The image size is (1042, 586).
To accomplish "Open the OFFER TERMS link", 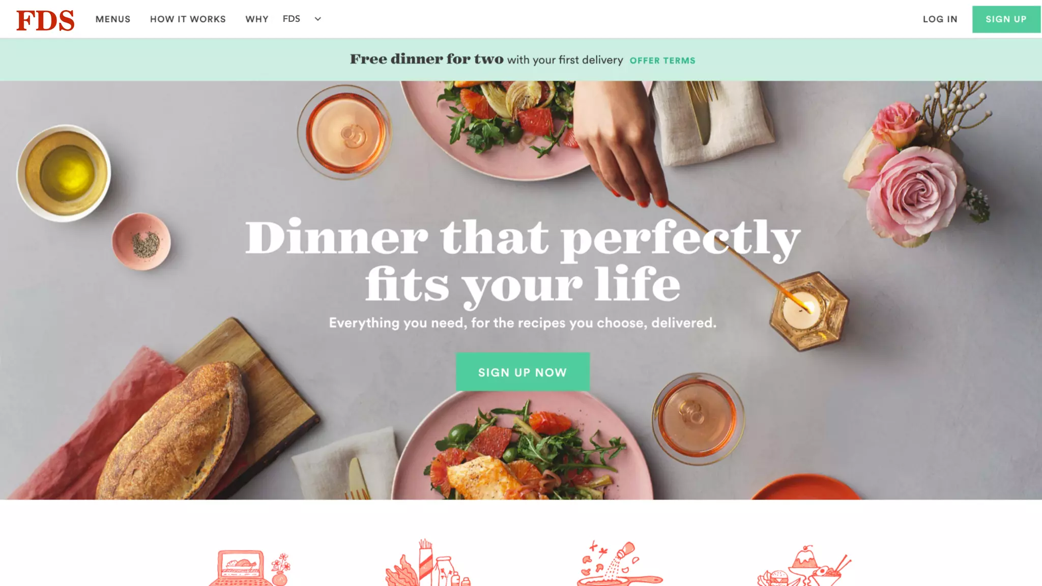I will pos(662,61).
